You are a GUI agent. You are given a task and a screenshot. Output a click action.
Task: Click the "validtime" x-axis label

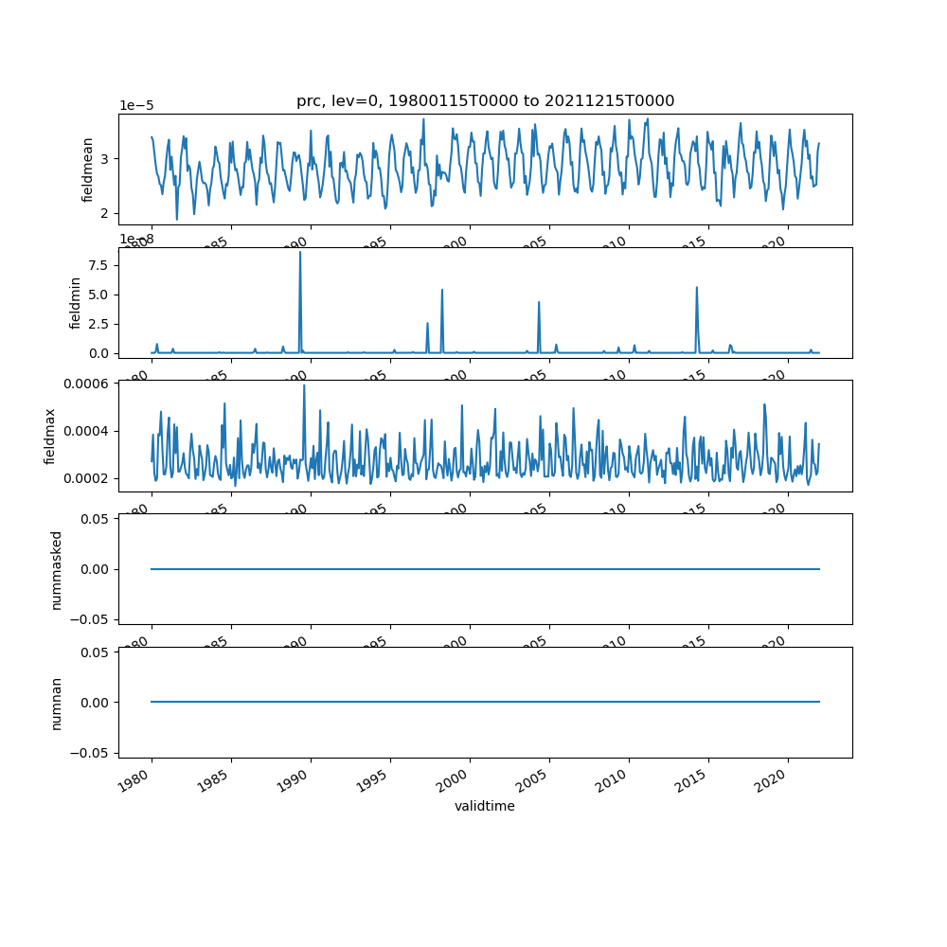pyautogui.click(x=485, y=807)
